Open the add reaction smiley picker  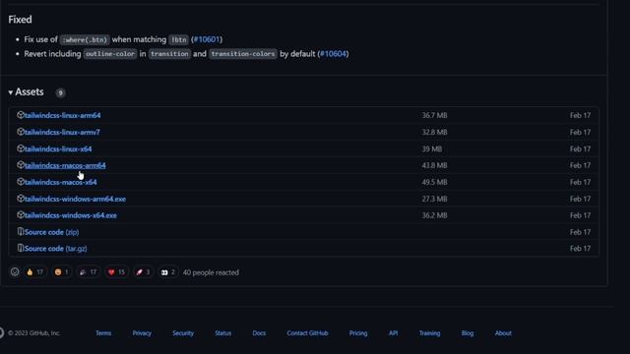[15, 272]
